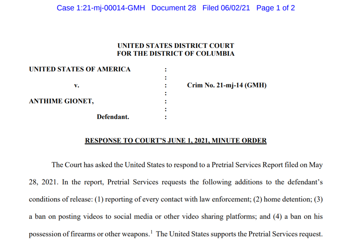Click the words 'conditions of release:'
The height and width of the screenshot is (239, 340).
[61, 199]
